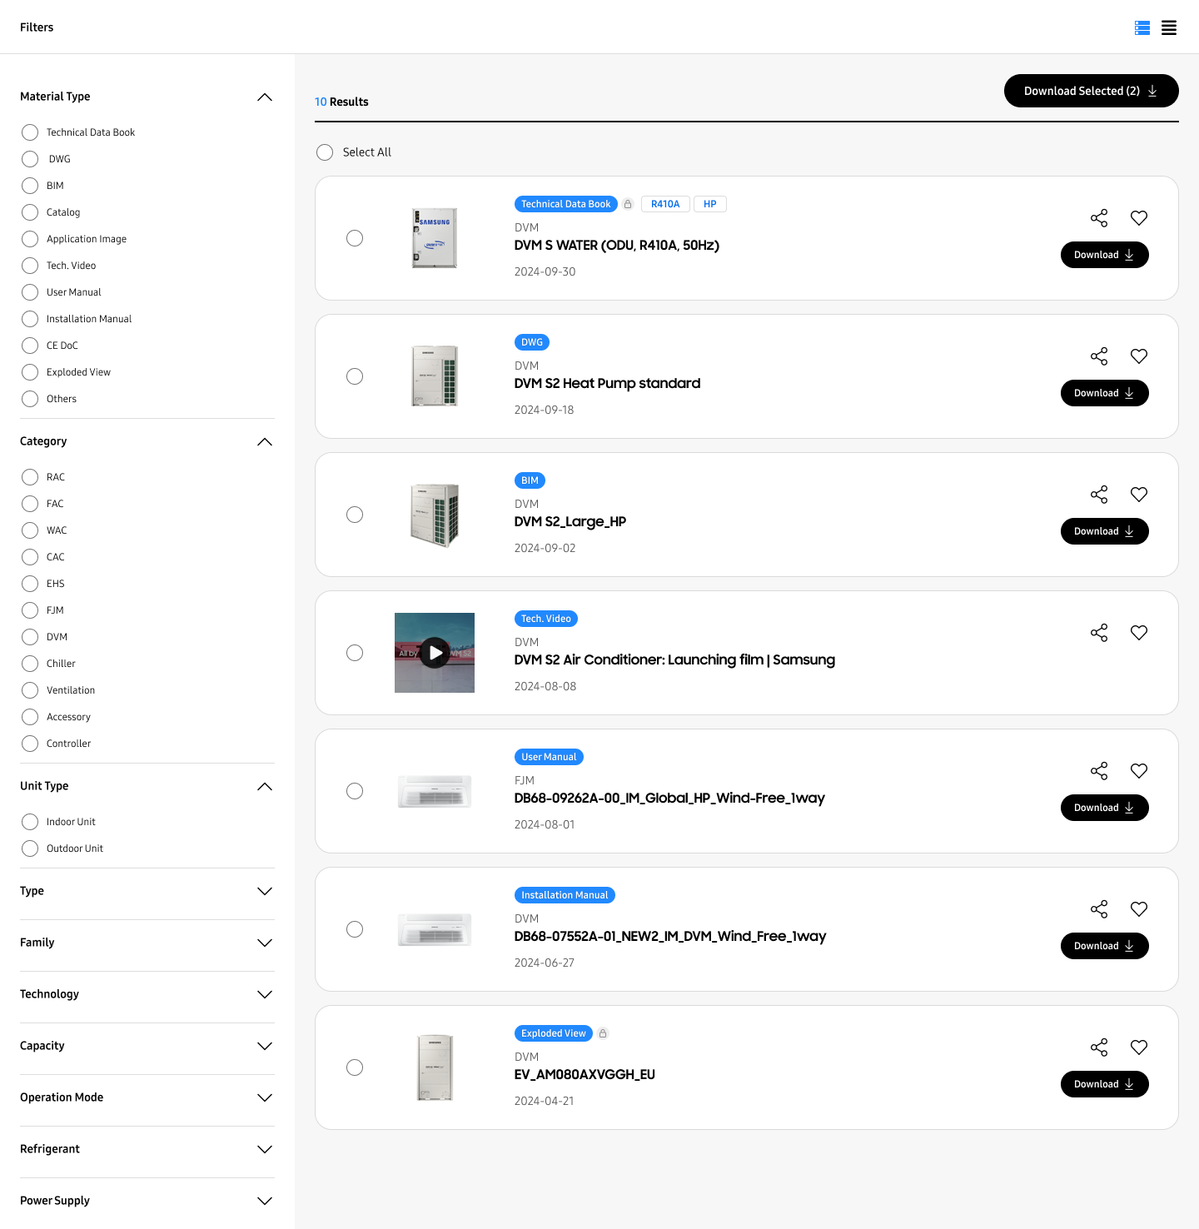Switch to card list view icon
This screenshot has height=1229, width=1199.
(1142, 28)
